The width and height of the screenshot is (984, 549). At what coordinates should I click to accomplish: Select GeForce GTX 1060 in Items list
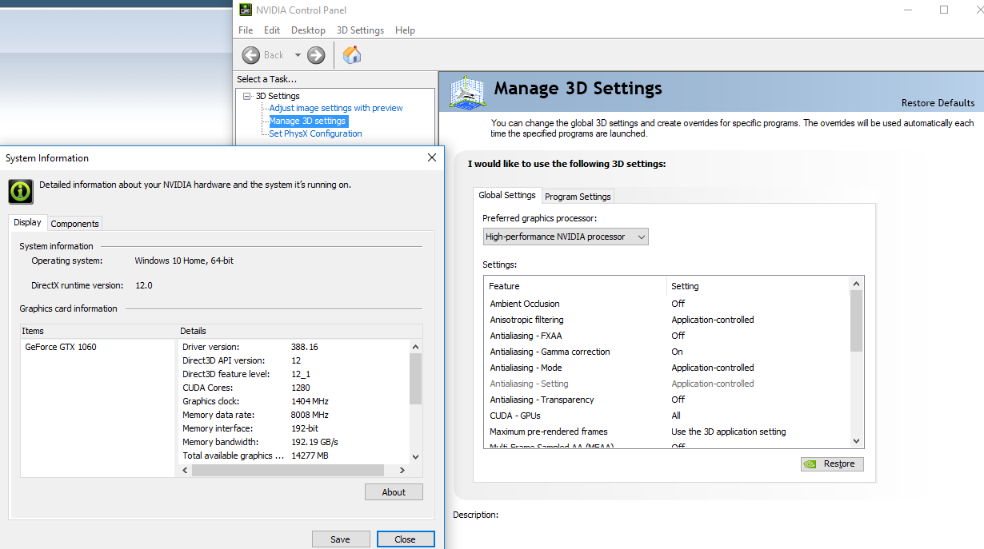click(61, 347)
